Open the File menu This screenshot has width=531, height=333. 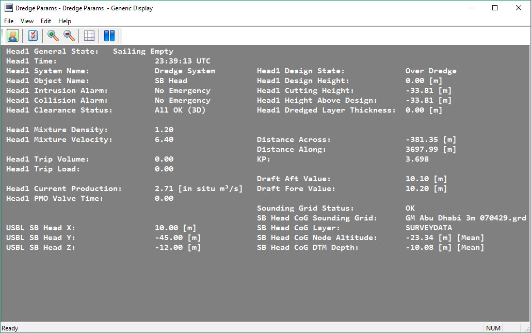pos(9,21)
